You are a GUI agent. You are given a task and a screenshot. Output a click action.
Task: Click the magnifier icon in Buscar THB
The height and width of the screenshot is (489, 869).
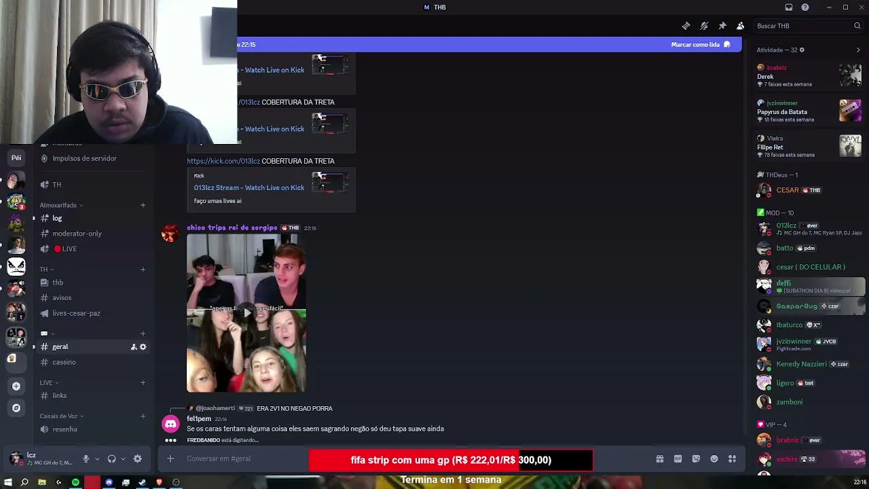[x=857, y=26]
